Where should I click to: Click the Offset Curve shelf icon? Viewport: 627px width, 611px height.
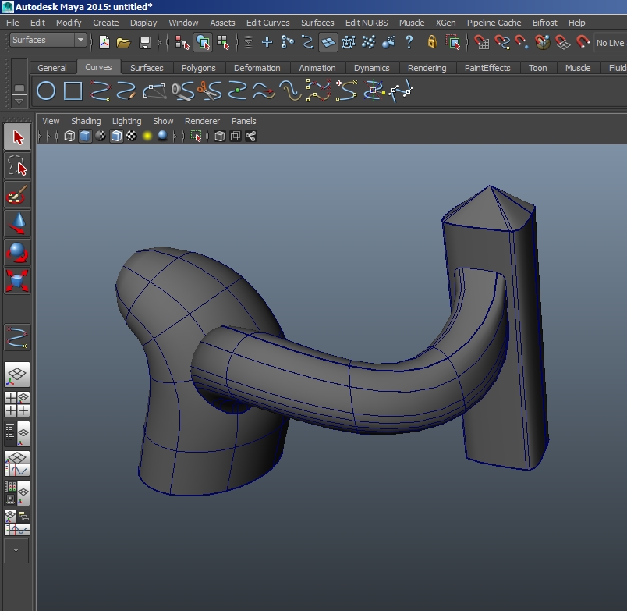290,91
